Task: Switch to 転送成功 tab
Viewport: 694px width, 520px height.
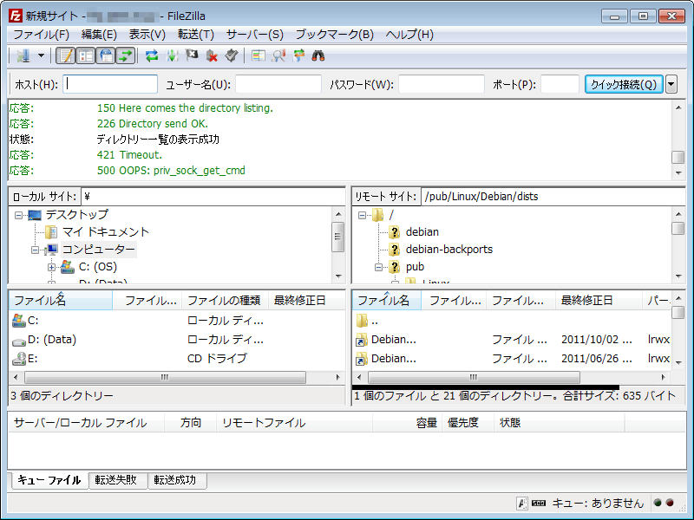Action: pyautogui.click(x=175, y=480)
